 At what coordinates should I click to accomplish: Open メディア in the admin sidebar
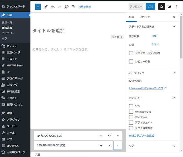(12, 46)
